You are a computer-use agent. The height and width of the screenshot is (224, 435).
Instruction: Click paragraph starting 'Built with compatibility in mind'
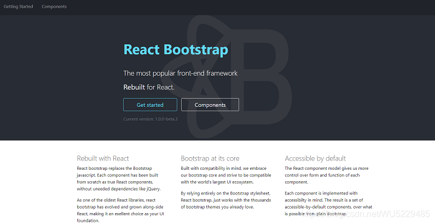coord(226,175)
